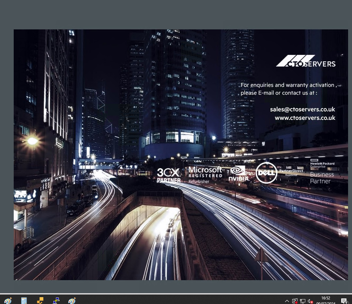Click the CTO Servers logo
This screenshot has width=352, height=304.
pyautogui.click(x=306, y=61)
